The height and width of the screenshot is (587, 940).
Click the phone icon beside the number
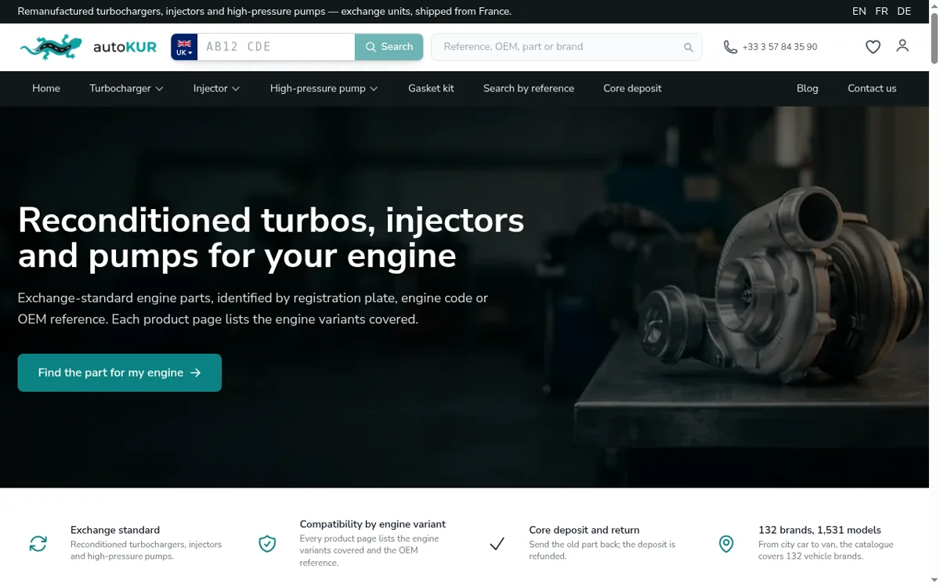pyautogui.click(x=730, y=47)
